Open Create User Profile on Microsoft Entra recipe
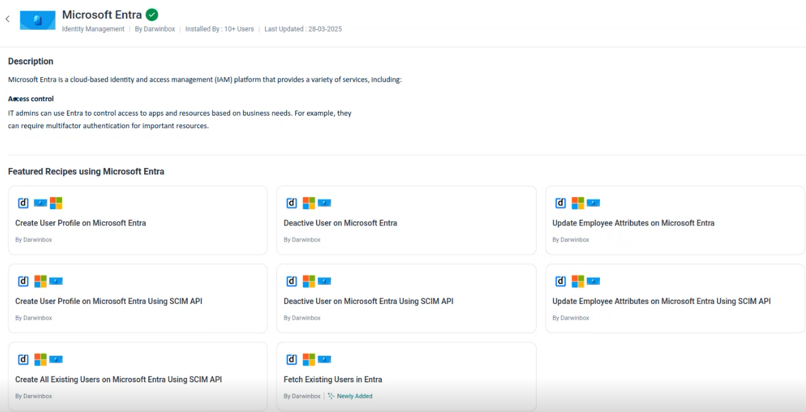 [x=80, y=223]
